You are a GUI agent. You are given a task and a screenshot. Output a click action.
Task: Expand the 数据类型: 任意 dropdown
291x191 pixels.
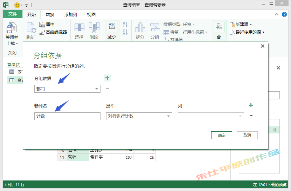click(x=194, y=24)
